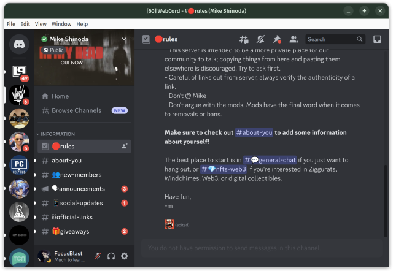The width and height of the screenshot is (393, 271).
Task: Open the teal TCN server icon
Action: point(19,258)
